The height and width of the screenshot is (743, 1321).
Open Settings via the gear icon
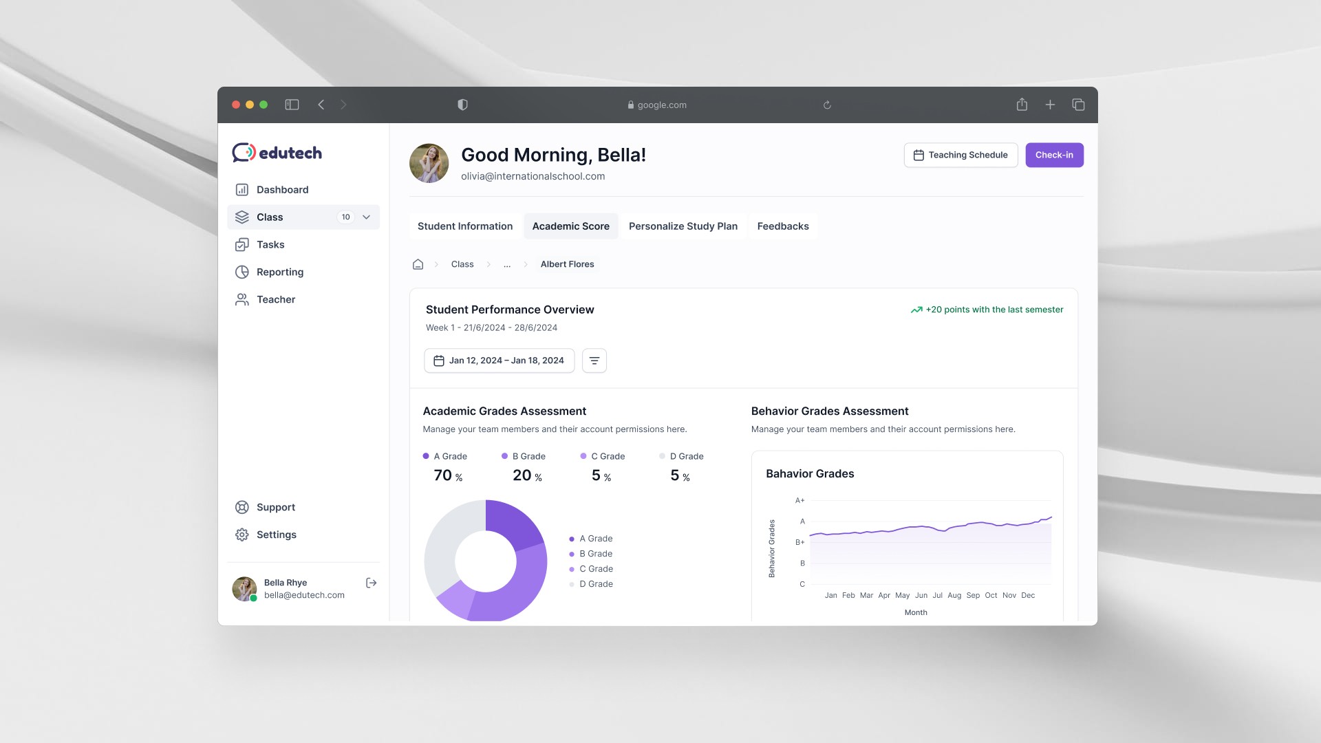(x=241, y=535)
